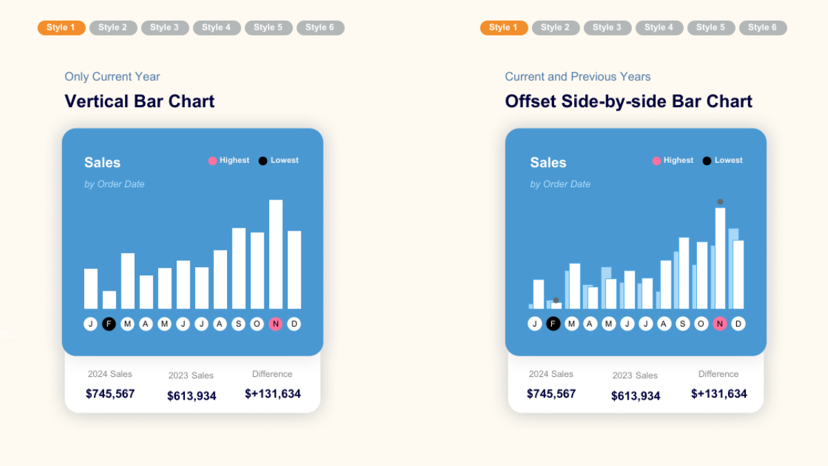The width and height of the screenshot is (828, 466).
Task: Toggle the Highest legend indicator on left chart
Action: pyautogui.click(x=212, y=160)
